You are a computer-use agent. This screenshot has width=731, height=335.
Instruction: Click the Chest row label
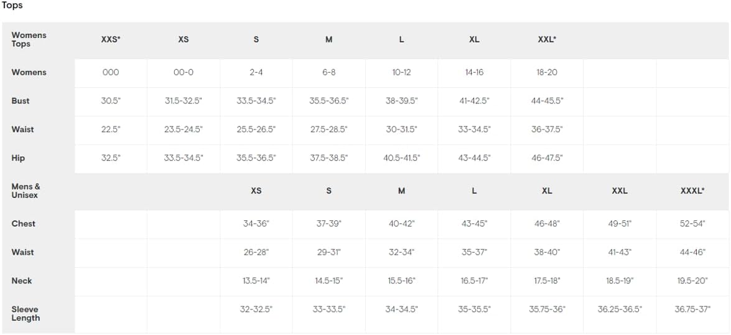23,224
